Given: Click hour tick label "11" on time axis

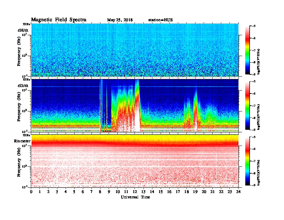Looking at the screenshot, I should pos(126,192).
